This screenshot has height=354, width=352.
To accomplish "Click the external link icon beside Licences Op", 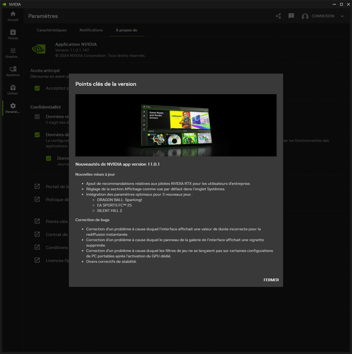I will click(x=37, y=260).
